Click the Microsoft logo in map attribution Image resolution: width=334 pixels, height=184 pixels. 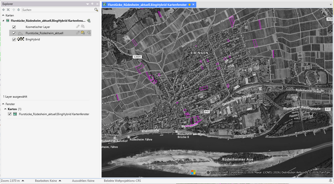[193, 172]
